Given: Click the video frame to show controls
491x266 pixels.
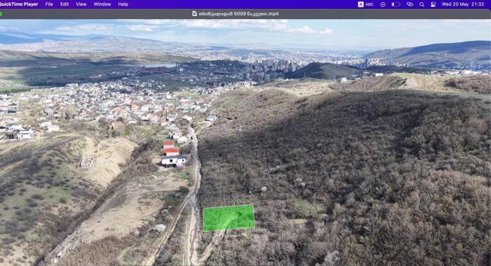Looking at the screenshot, I should pyautogui.click(x=245, y=143).
